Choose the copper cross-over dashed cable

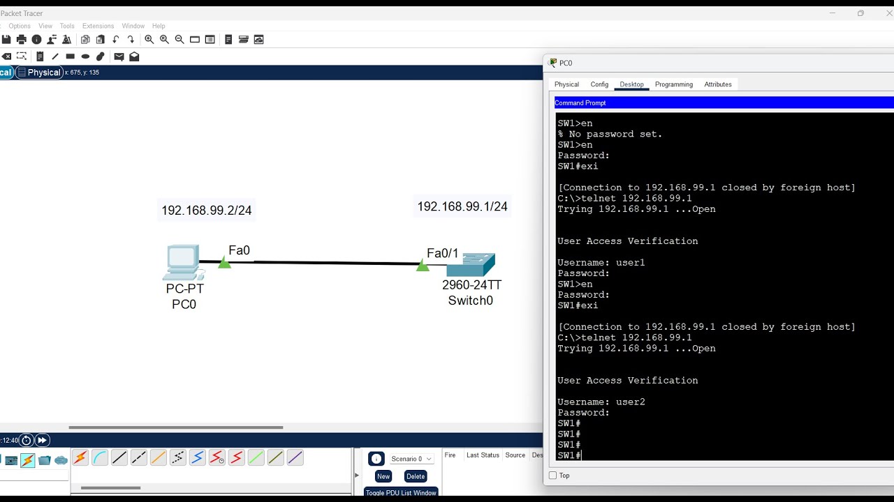point(139,458)
